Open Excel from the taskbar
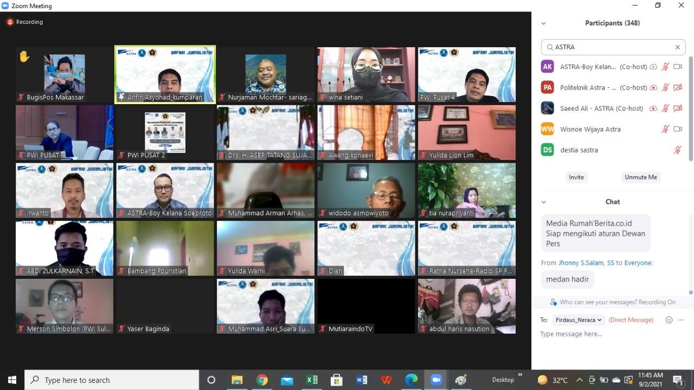 [312, 380]
